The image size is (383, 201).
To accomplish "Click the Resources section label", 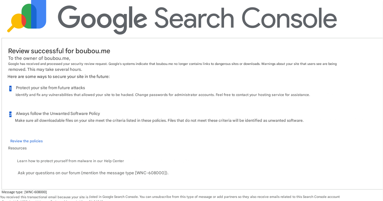I will 17,148.
